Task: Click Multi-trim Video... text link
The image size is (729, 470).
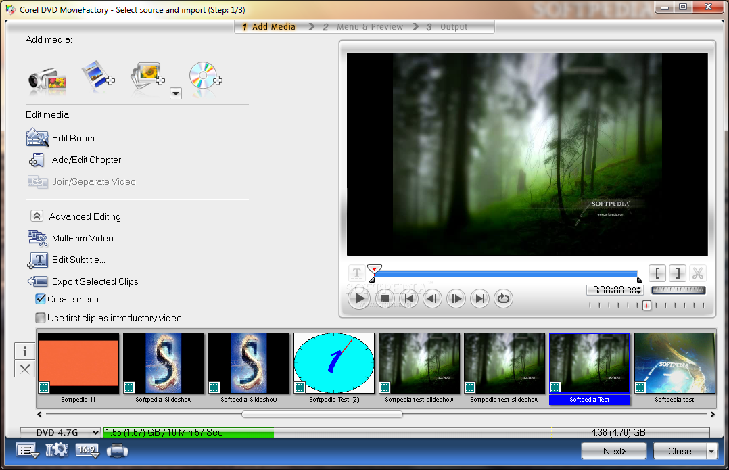Action: click(x=85, y=238)
